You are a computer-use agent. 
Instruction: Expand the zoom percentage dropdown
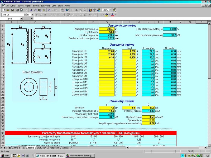tap(110, 10)
